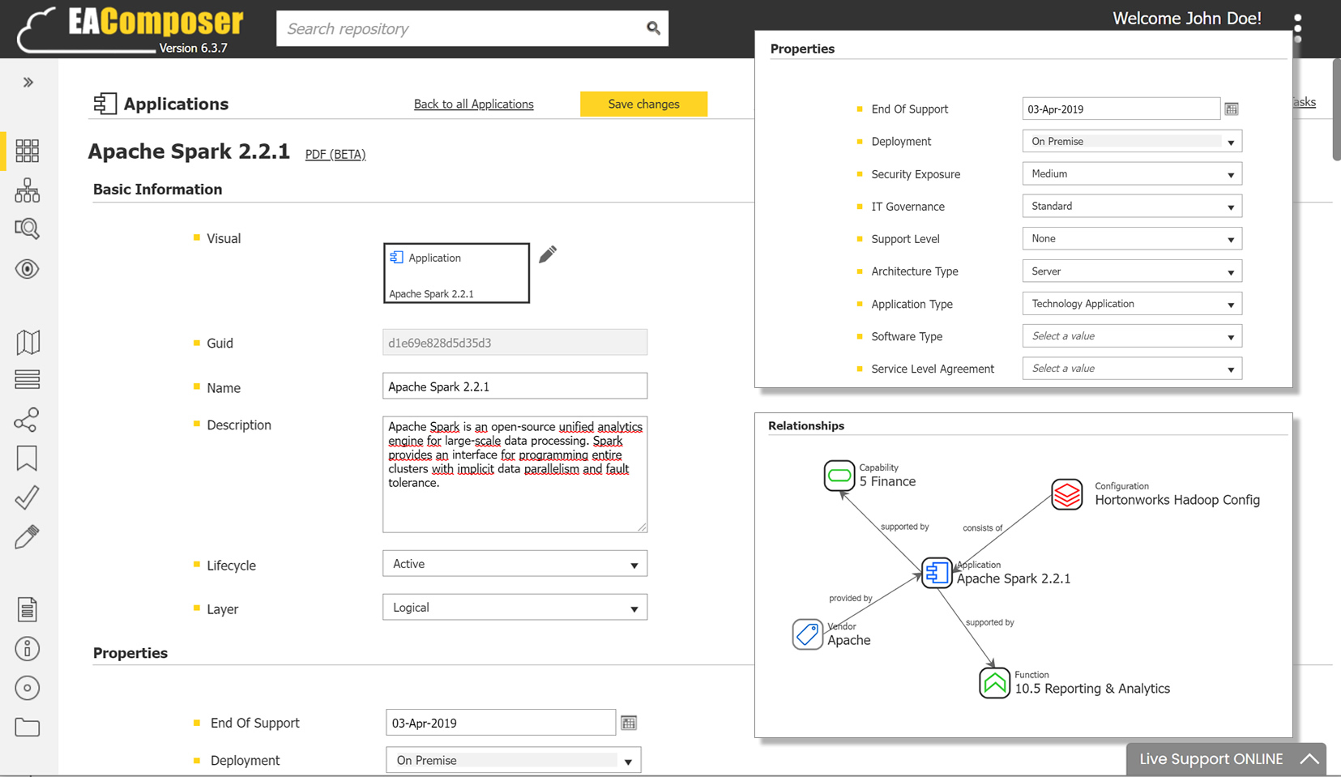Open the grid catalog icon in sidebar
This screenshot has height=777, width=1341.
(x=27, y=151)
